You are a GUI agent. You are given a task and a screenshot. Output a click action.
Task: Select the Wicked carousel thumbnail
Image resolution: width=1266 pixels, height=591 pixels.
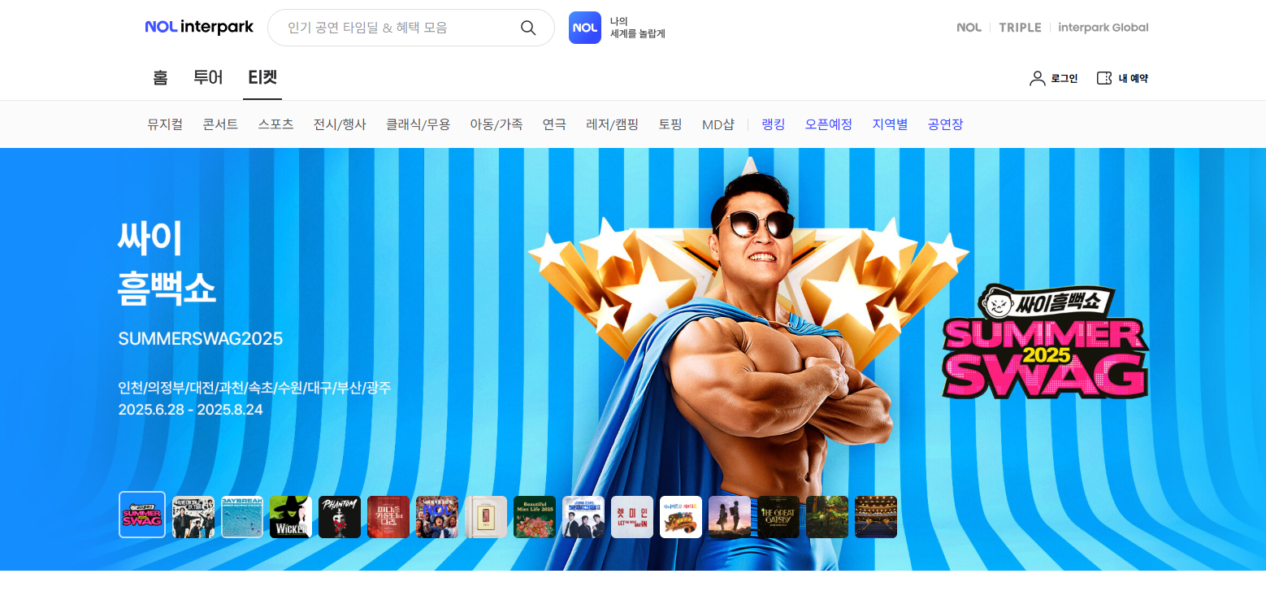point(291,517)
